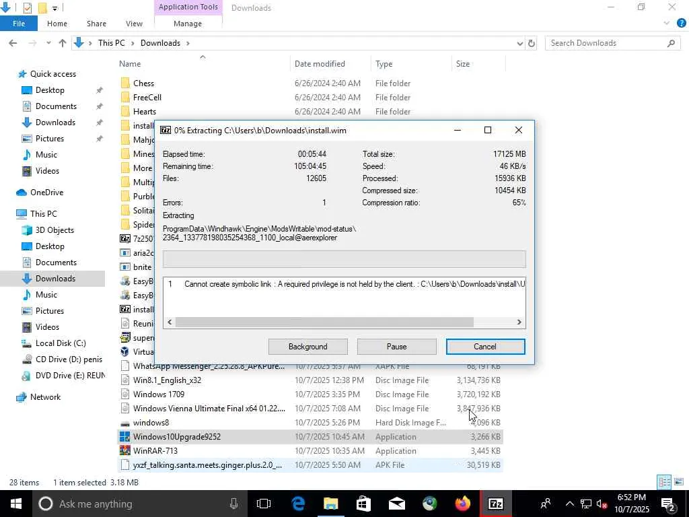Select the WinRAR-713 installer icon
The width and height of the screenshot is (689, 517).
125,451
